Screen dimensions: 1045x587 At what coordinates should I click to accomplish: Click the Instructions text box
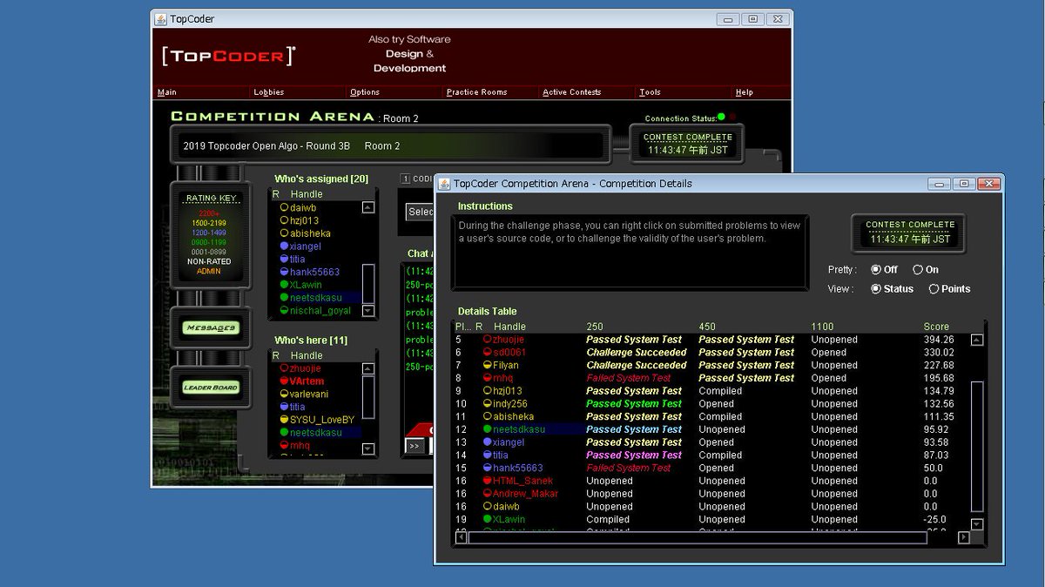pos(630,253)
